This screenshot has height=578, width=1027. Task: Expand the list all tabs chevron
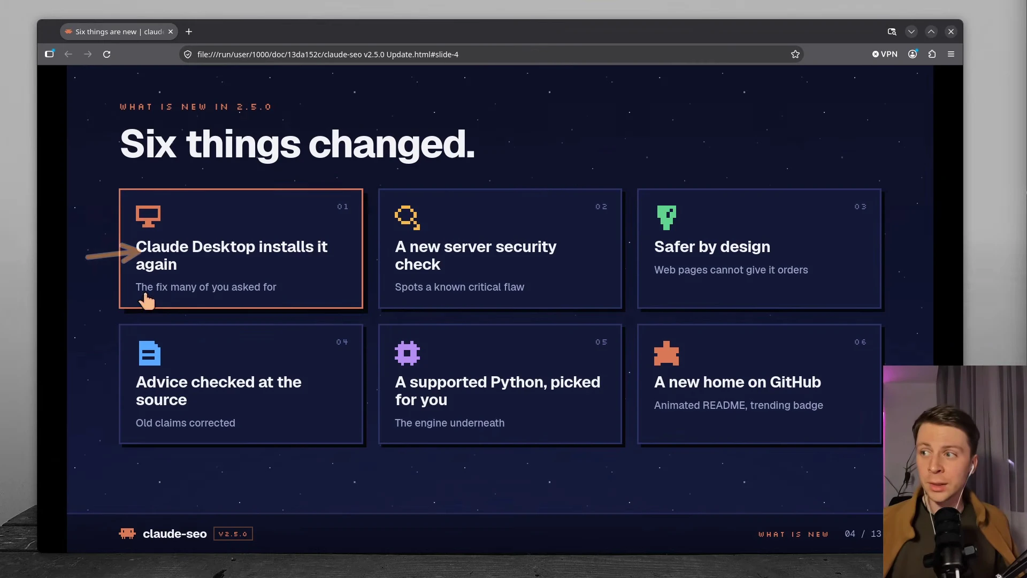pos(911,32)
